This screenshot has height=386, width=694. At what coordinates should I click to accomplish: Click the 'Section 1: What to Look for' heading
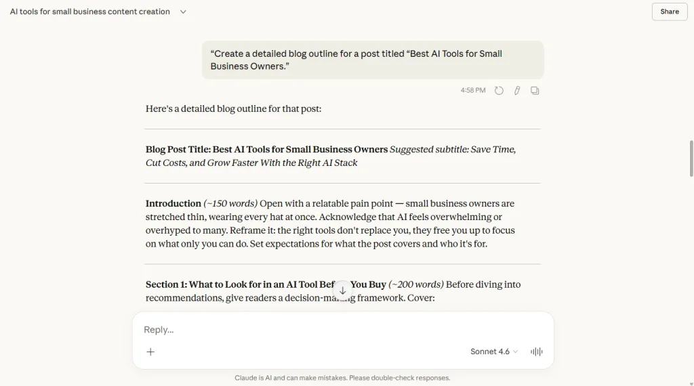coord(266,284)
